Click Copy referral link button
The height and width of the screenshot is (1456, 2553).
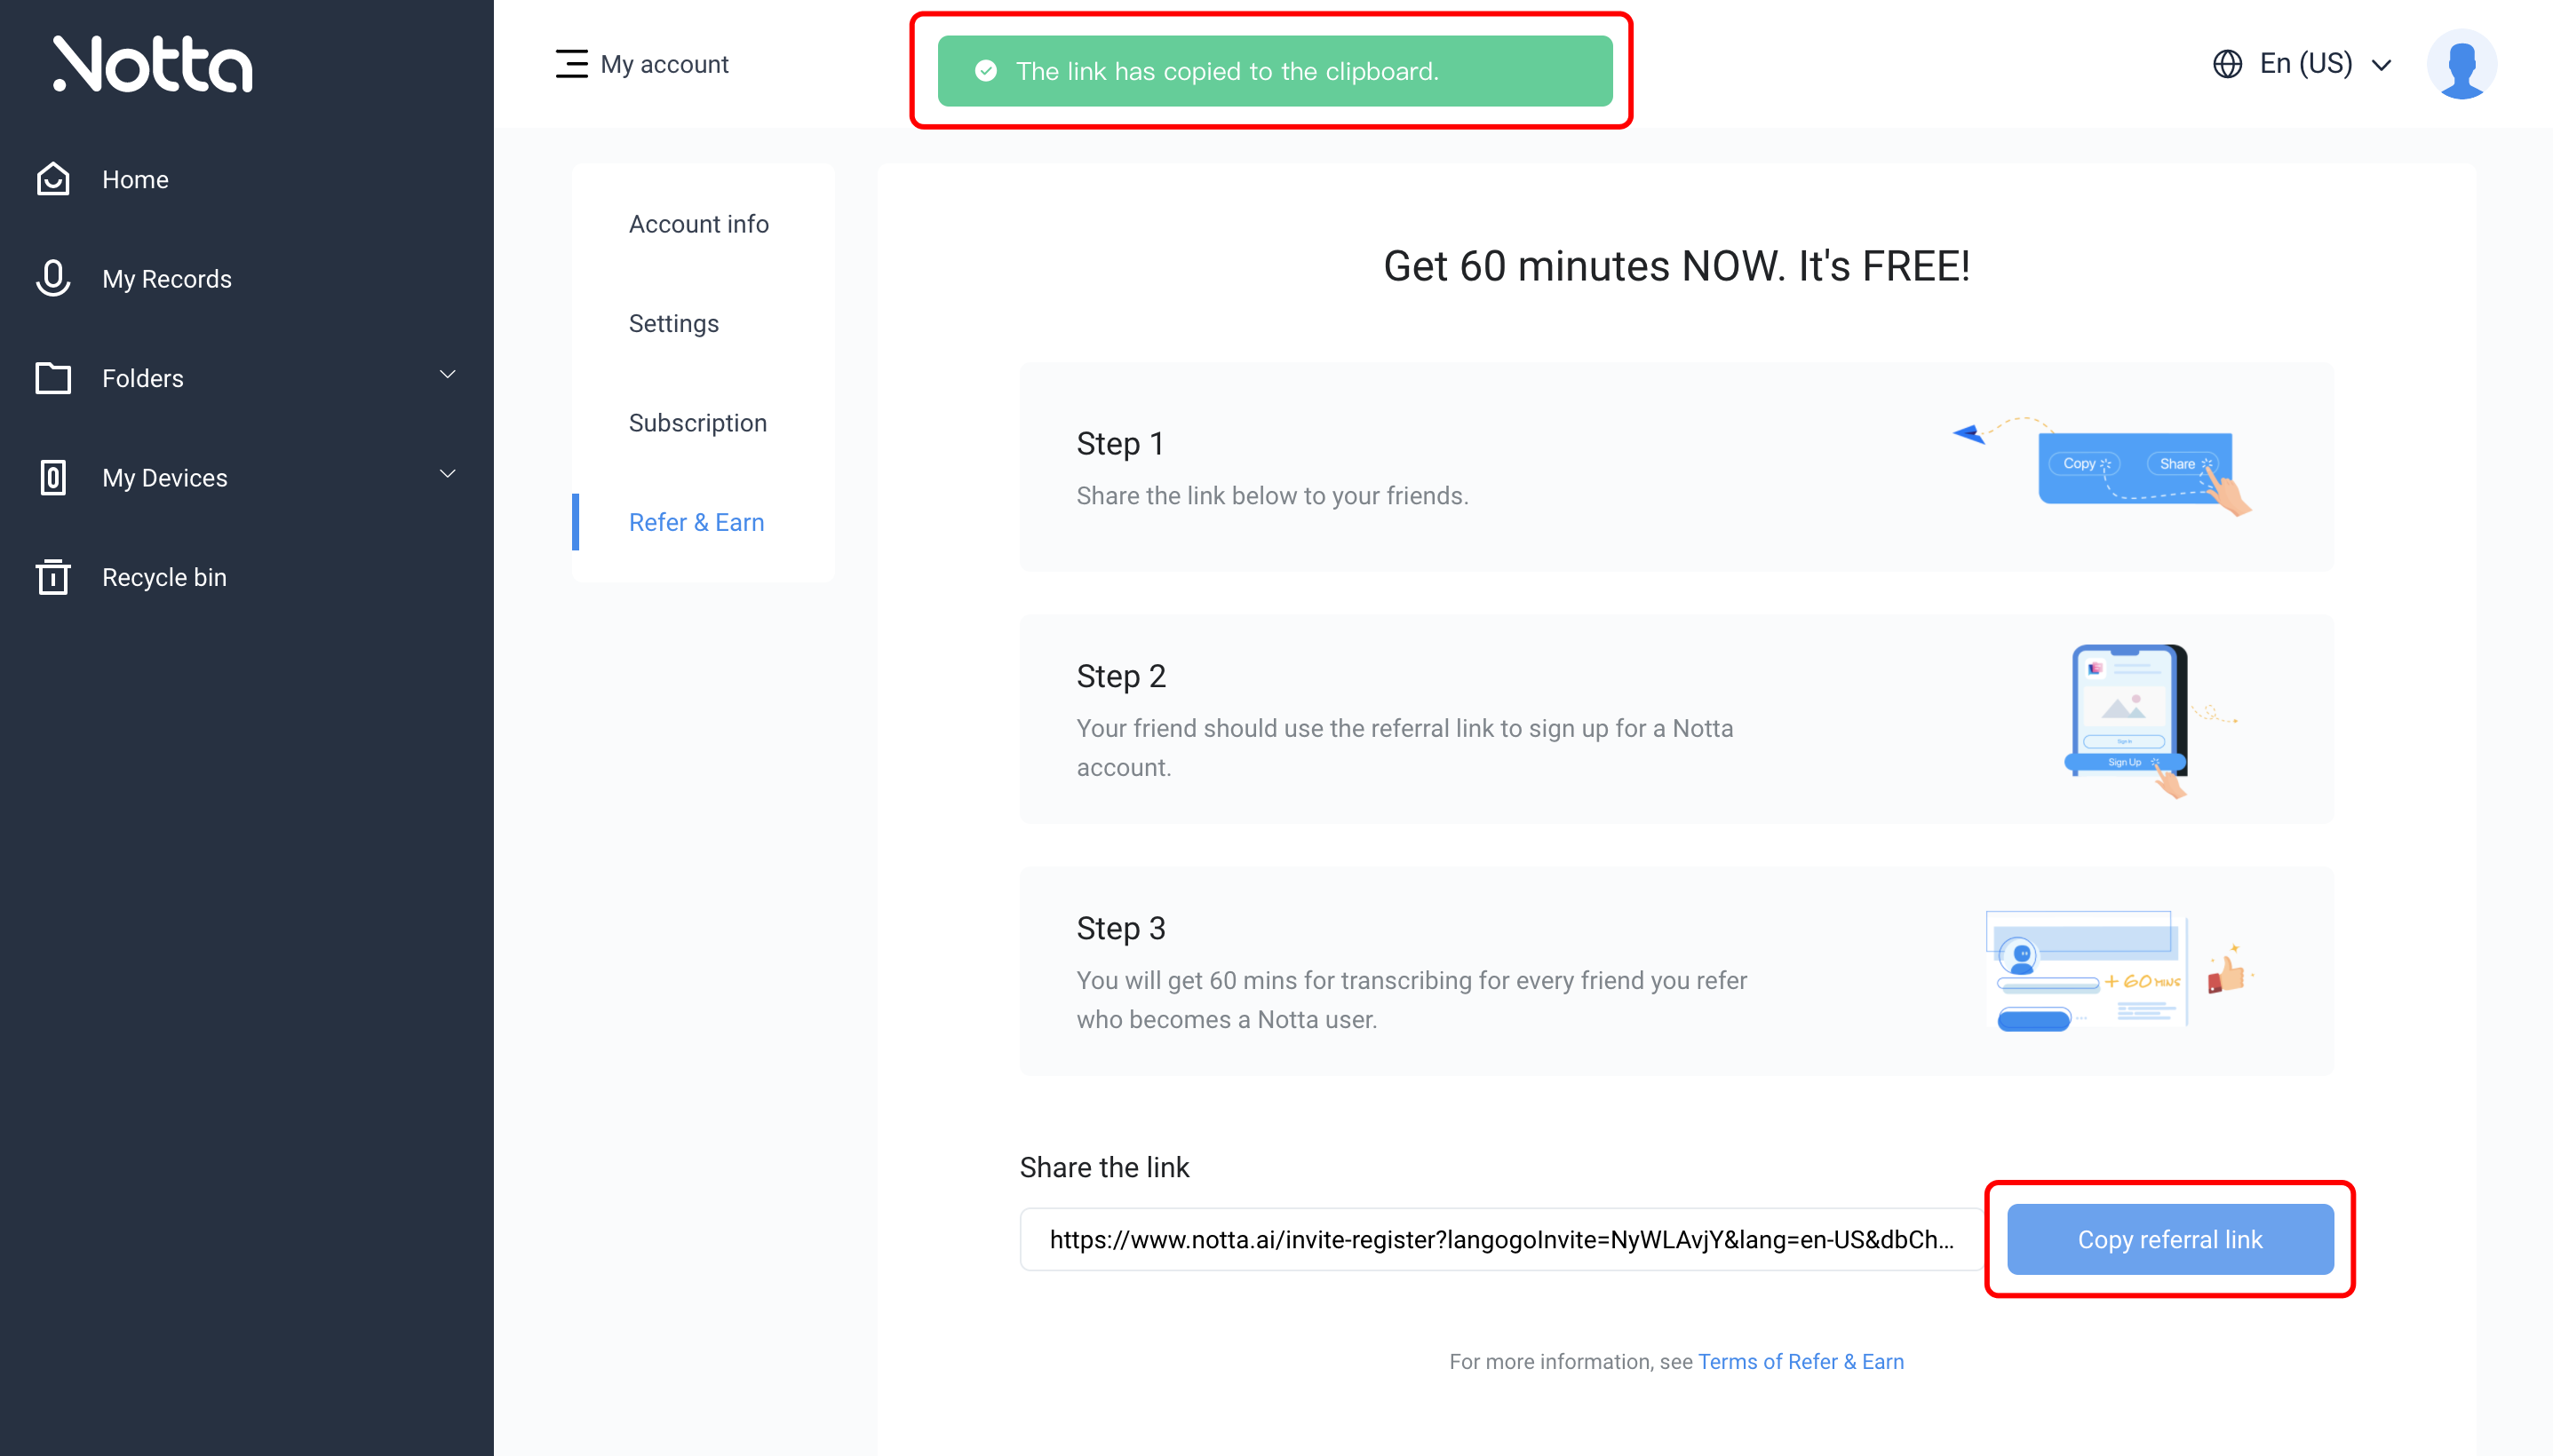pyautogui.click(x=2170, y=1239)
